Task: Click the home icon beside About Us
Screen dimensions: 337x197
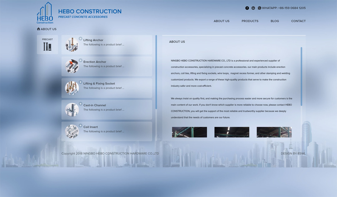Action: (x=38, y=29)
